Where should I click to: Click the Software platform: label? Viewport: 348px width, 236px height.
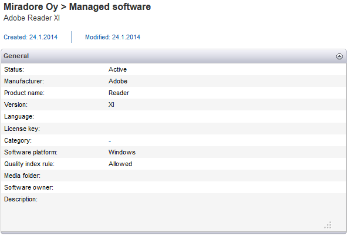[x=31, y=152]
